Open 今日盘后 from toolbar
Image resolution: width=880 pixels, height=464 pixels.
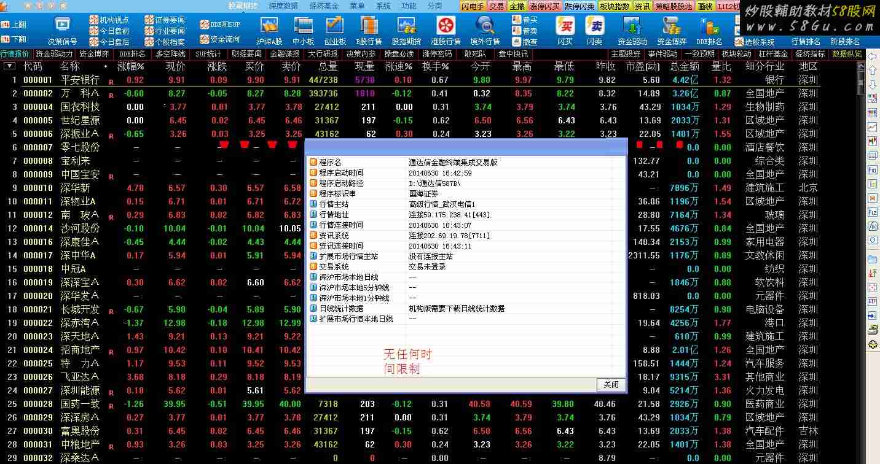tap(109, 42)
